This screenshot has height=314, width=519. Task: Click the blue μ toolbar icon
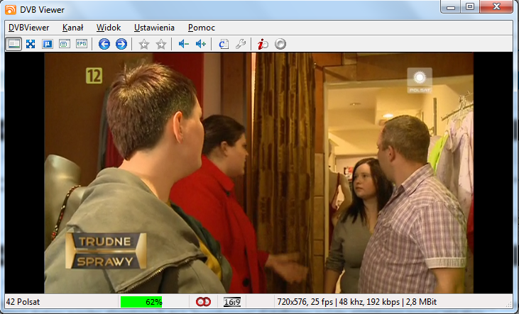point(48,44)
